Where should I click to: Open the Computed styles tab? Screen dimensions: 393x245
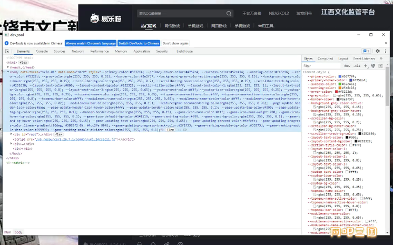[326, 58]
